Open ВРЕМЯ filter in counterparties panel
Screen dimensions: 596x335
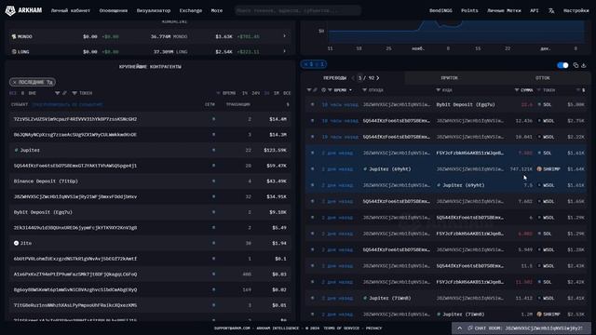point(226,93)
